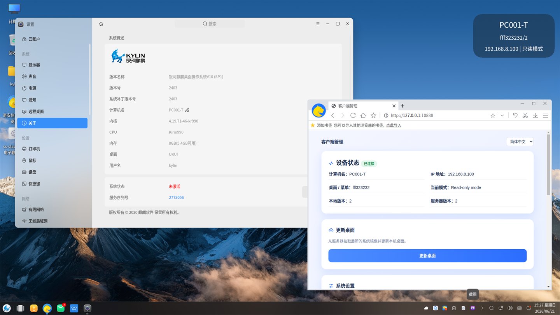The height and width of the screenshot is (315, 560).
Task: Expand hidden tray icons chevron
Action: (x=482, y=308)
